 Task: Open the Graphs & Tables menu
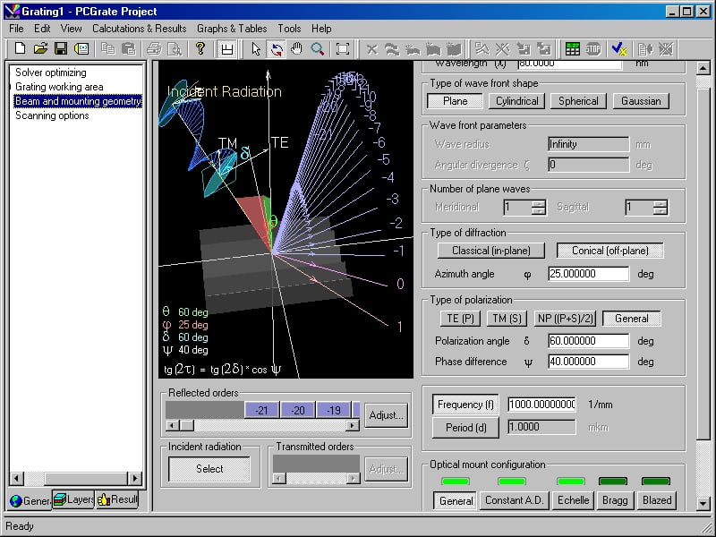(232, 29)
